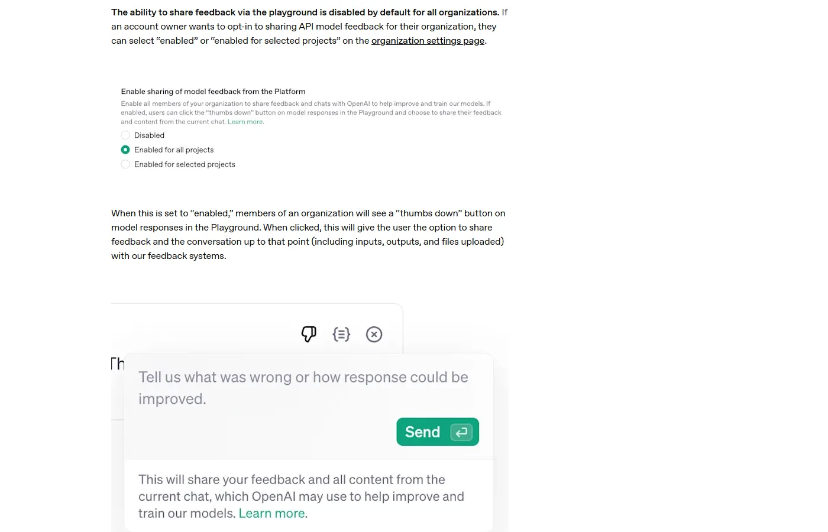
Task: Click the 'Enabled for selected projects' label text
Action: click(x=185, y=164)
